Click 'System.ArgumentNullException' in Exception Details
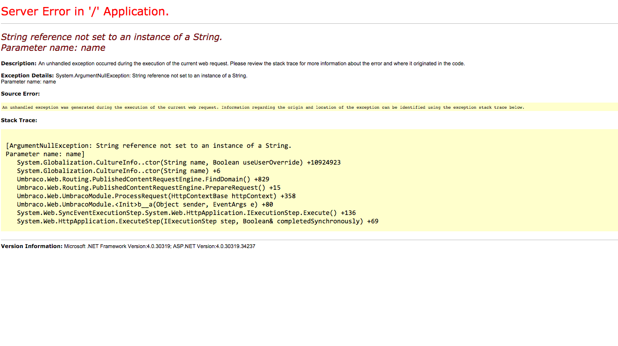Viewport: 618px width, 346px height. (92, 76)
